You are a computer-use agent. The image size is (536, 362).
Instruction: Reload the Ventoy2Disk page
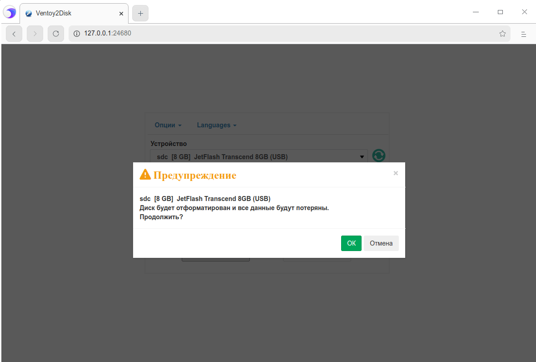[x=56, y=34]
